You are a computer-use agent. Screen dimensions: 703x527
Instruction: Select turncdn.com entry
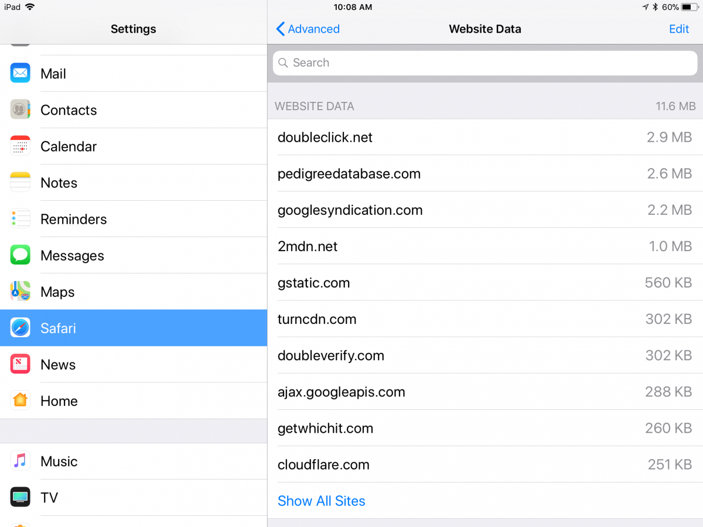485,319
